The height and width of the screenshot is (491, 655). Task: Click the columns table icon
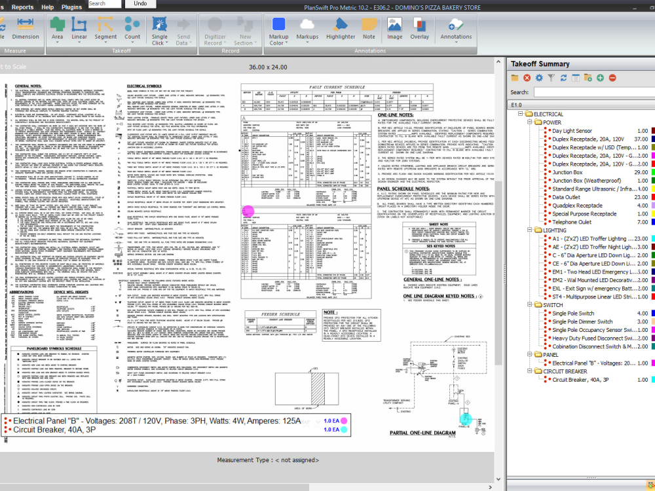point(576,78)
